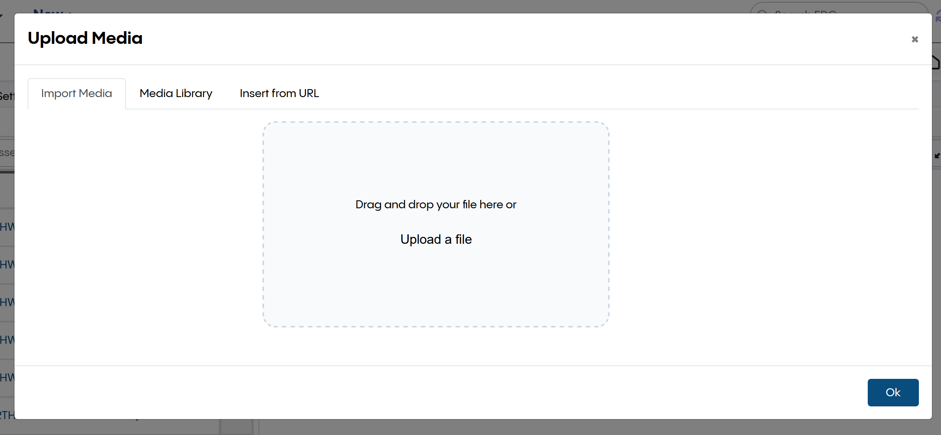Image resolution: width=941 pixels, height=435 pixels.
Task: Click the magnifier icon in the search box
Action: click(762, 12)
